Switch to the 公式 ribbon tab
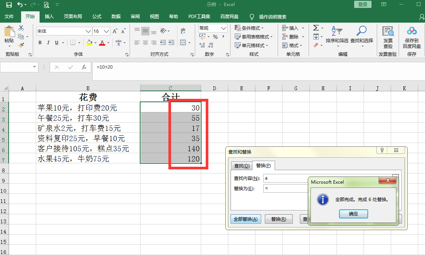The height and width of the screenshot is (255, 425). pos(97,17)
